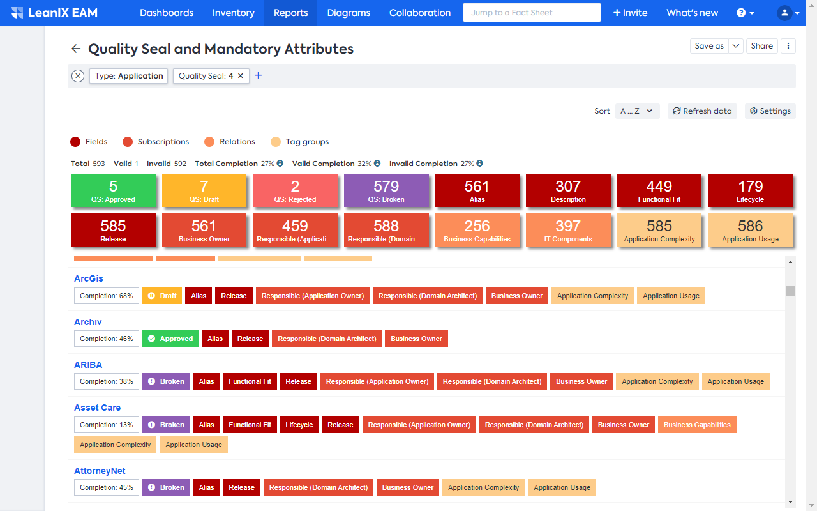Expand the Save as dropdown arrow
This screenshot has height=511, width=817.
[736, 46]
